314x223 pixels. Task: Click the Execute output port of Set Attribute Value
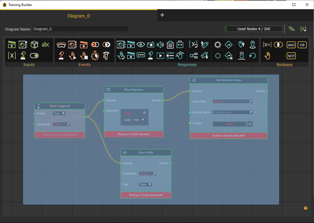coord(267,91)
